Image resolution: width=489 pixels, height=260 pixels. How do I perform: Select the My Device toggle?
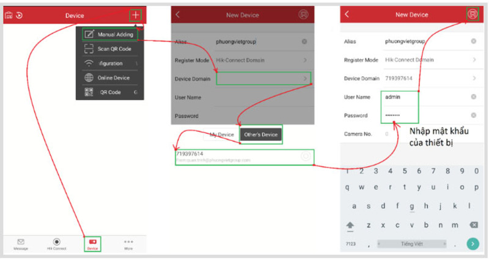click(x=221, y=134)
